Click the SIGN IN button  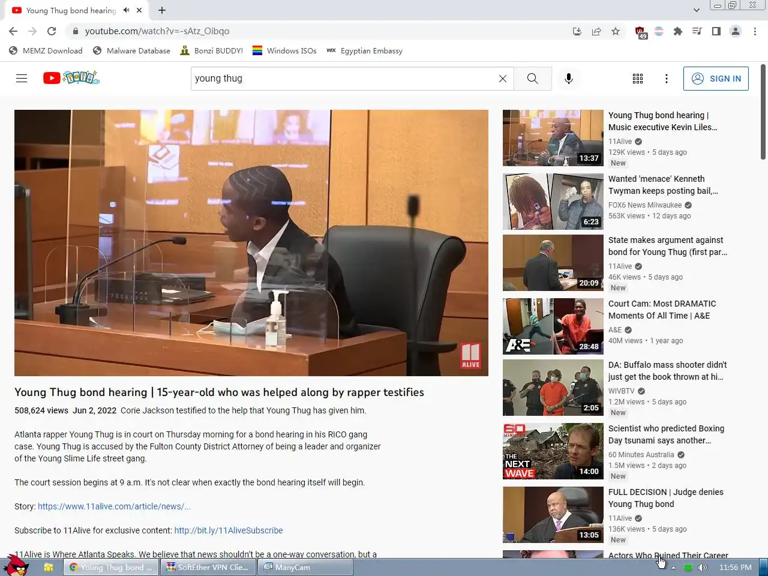click(716, 79)
